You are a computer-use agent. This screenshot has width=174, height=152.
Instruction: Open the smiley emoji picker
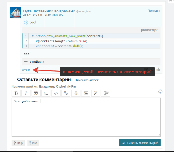(x=160, y=92)
